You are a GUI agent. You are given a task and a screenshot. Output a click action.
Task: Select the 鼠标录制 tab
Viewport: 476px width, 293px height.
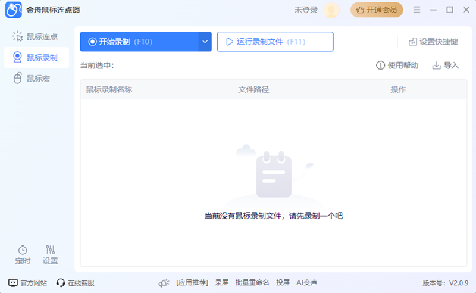tap(36, 58)
